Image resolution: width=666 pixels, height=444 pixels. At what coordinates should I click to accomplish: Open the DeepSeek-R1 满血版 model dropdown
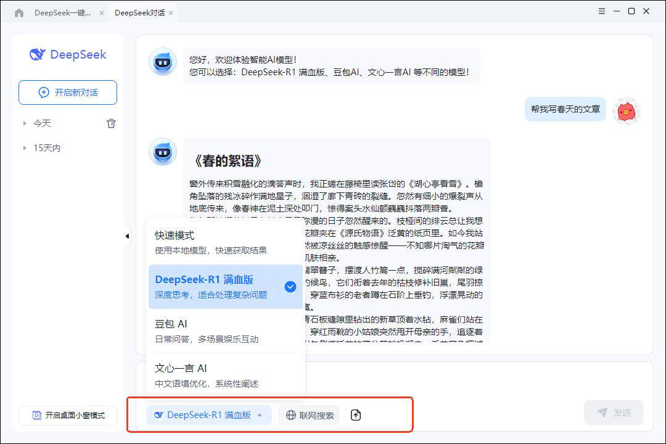click(x=208, y=414)
